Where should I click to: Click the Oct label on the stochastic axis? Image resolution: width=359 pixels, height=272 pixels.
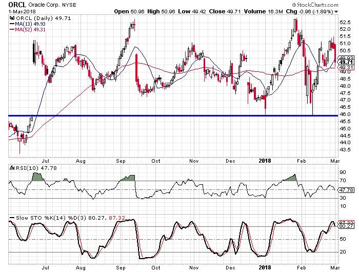[156, 268]
